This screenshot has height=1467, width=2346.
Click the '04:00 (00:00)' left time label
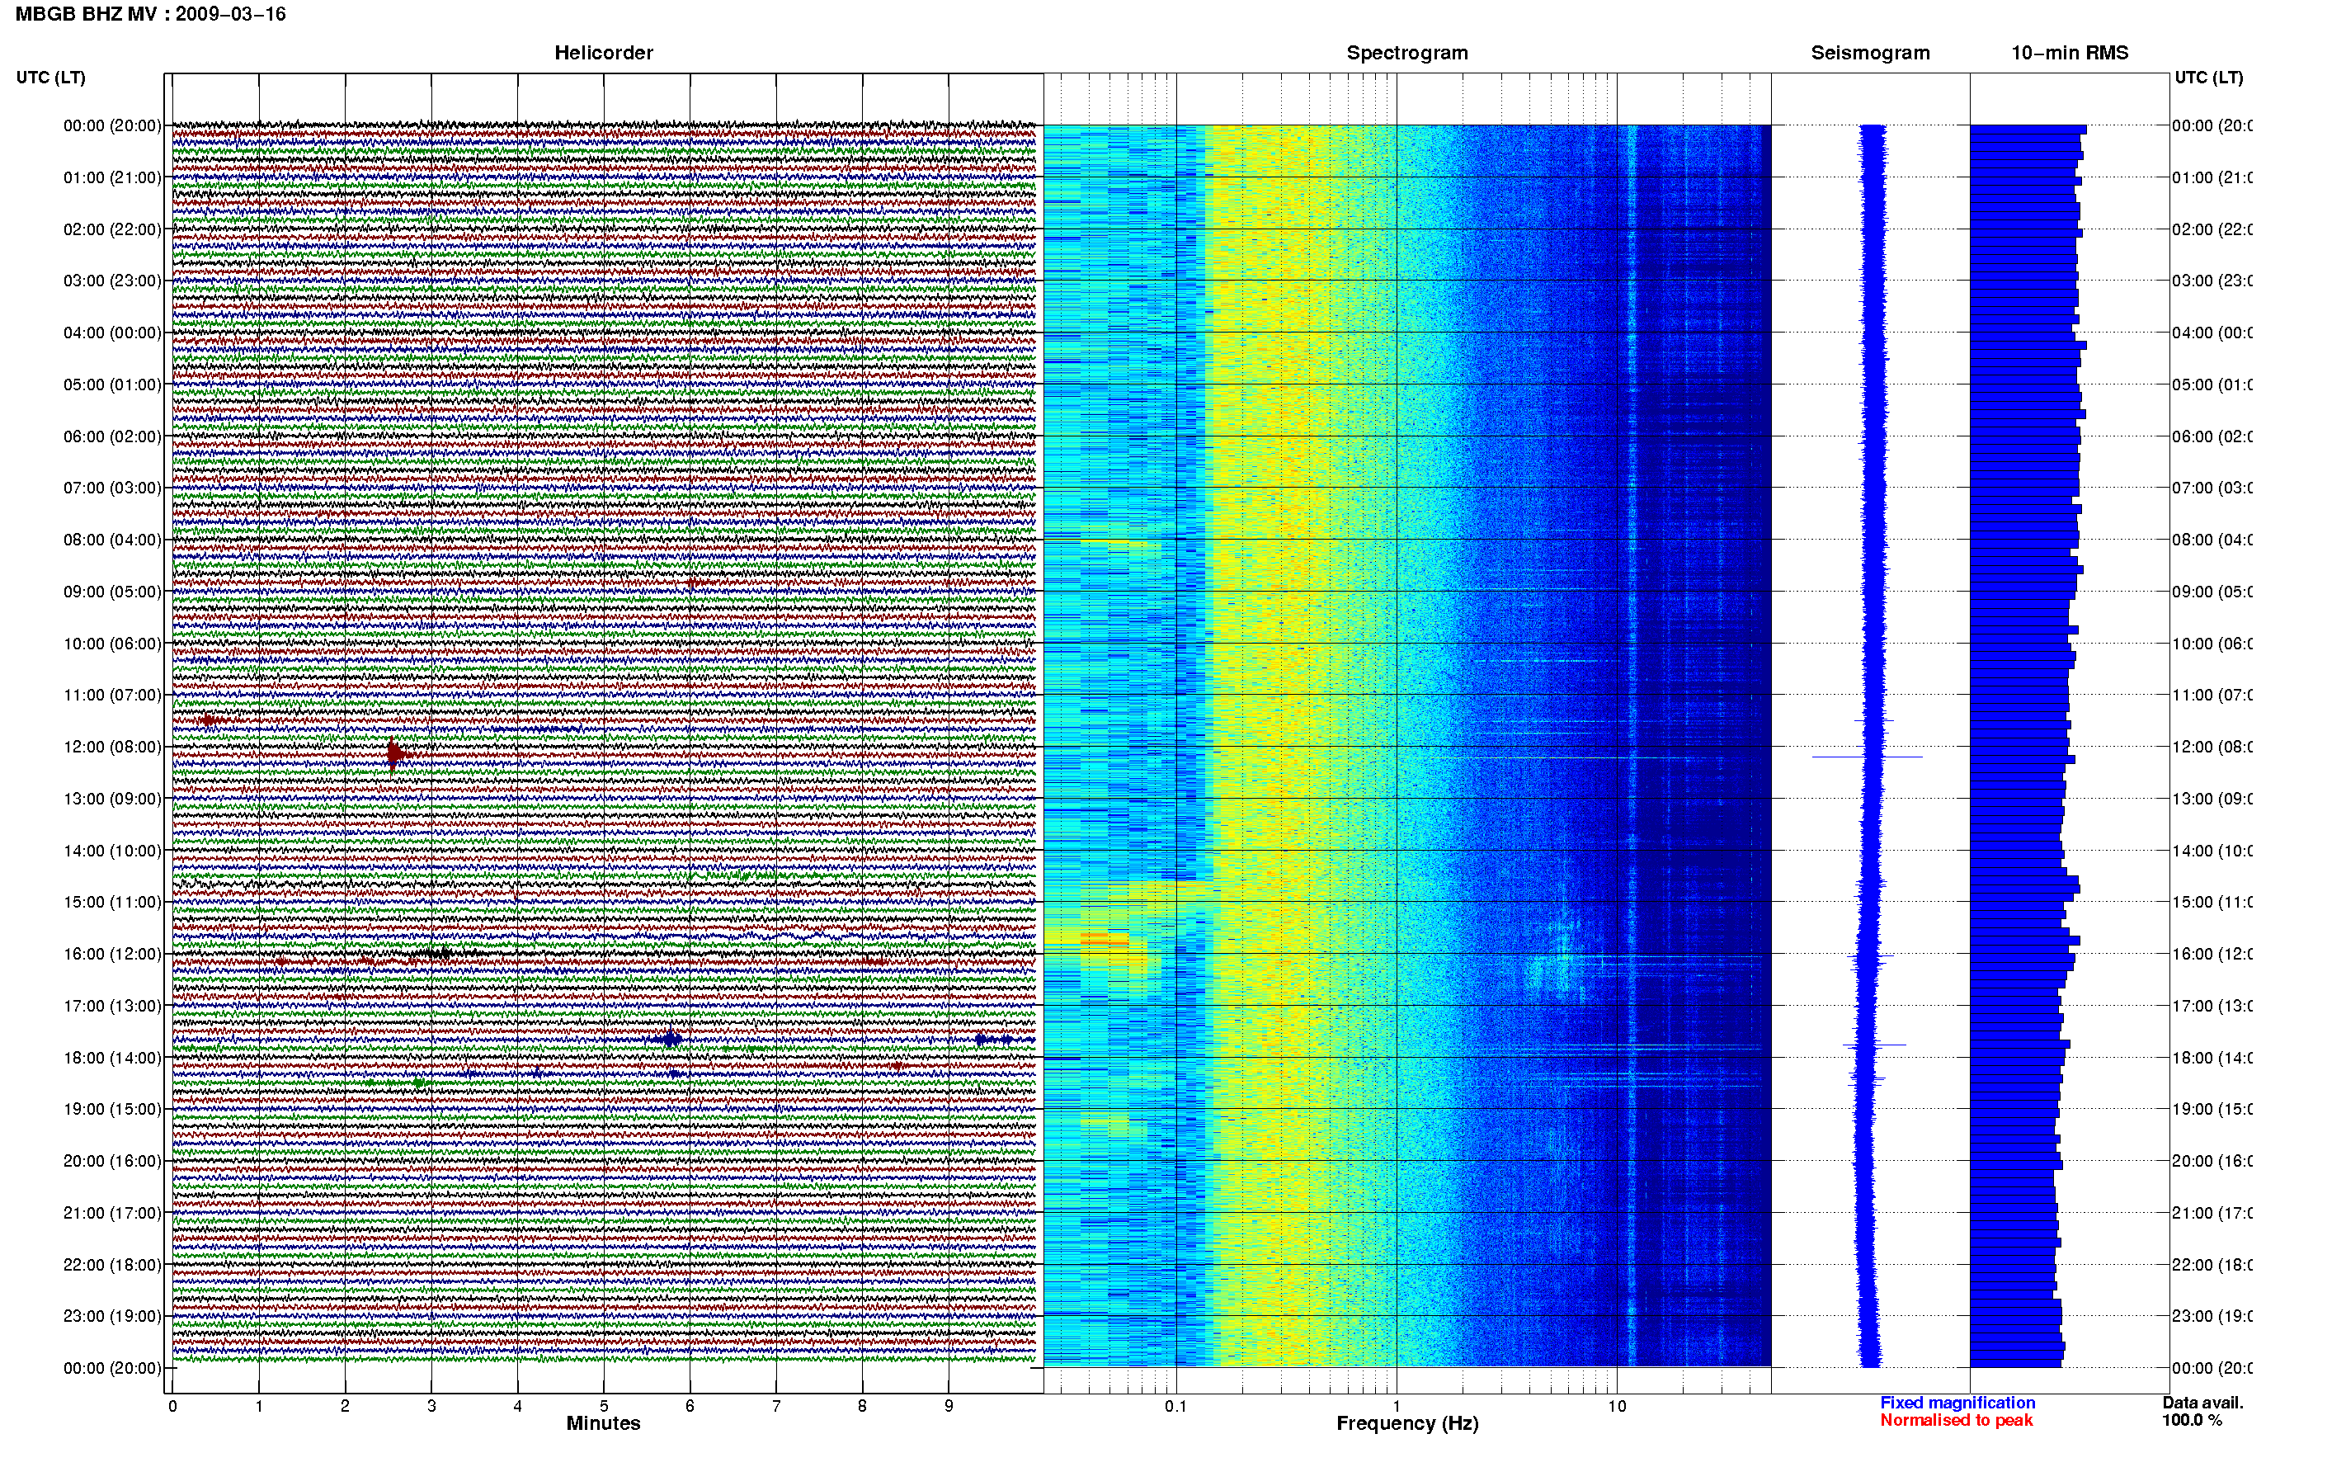tap(112, 333)
